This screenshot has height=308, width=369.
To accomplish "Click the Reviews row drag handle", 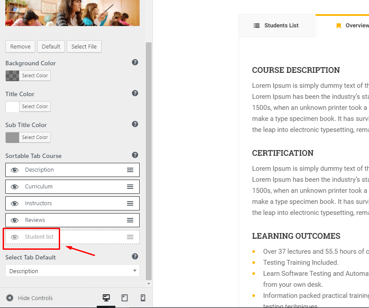I will [x=130, y=220].
